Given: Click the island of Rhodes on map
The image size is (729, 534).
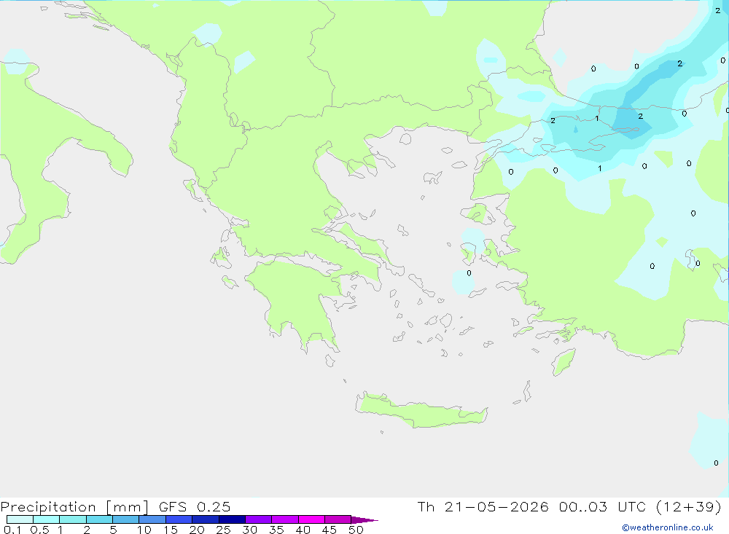Looking at the screenshot, I should (x=564, y=363).
